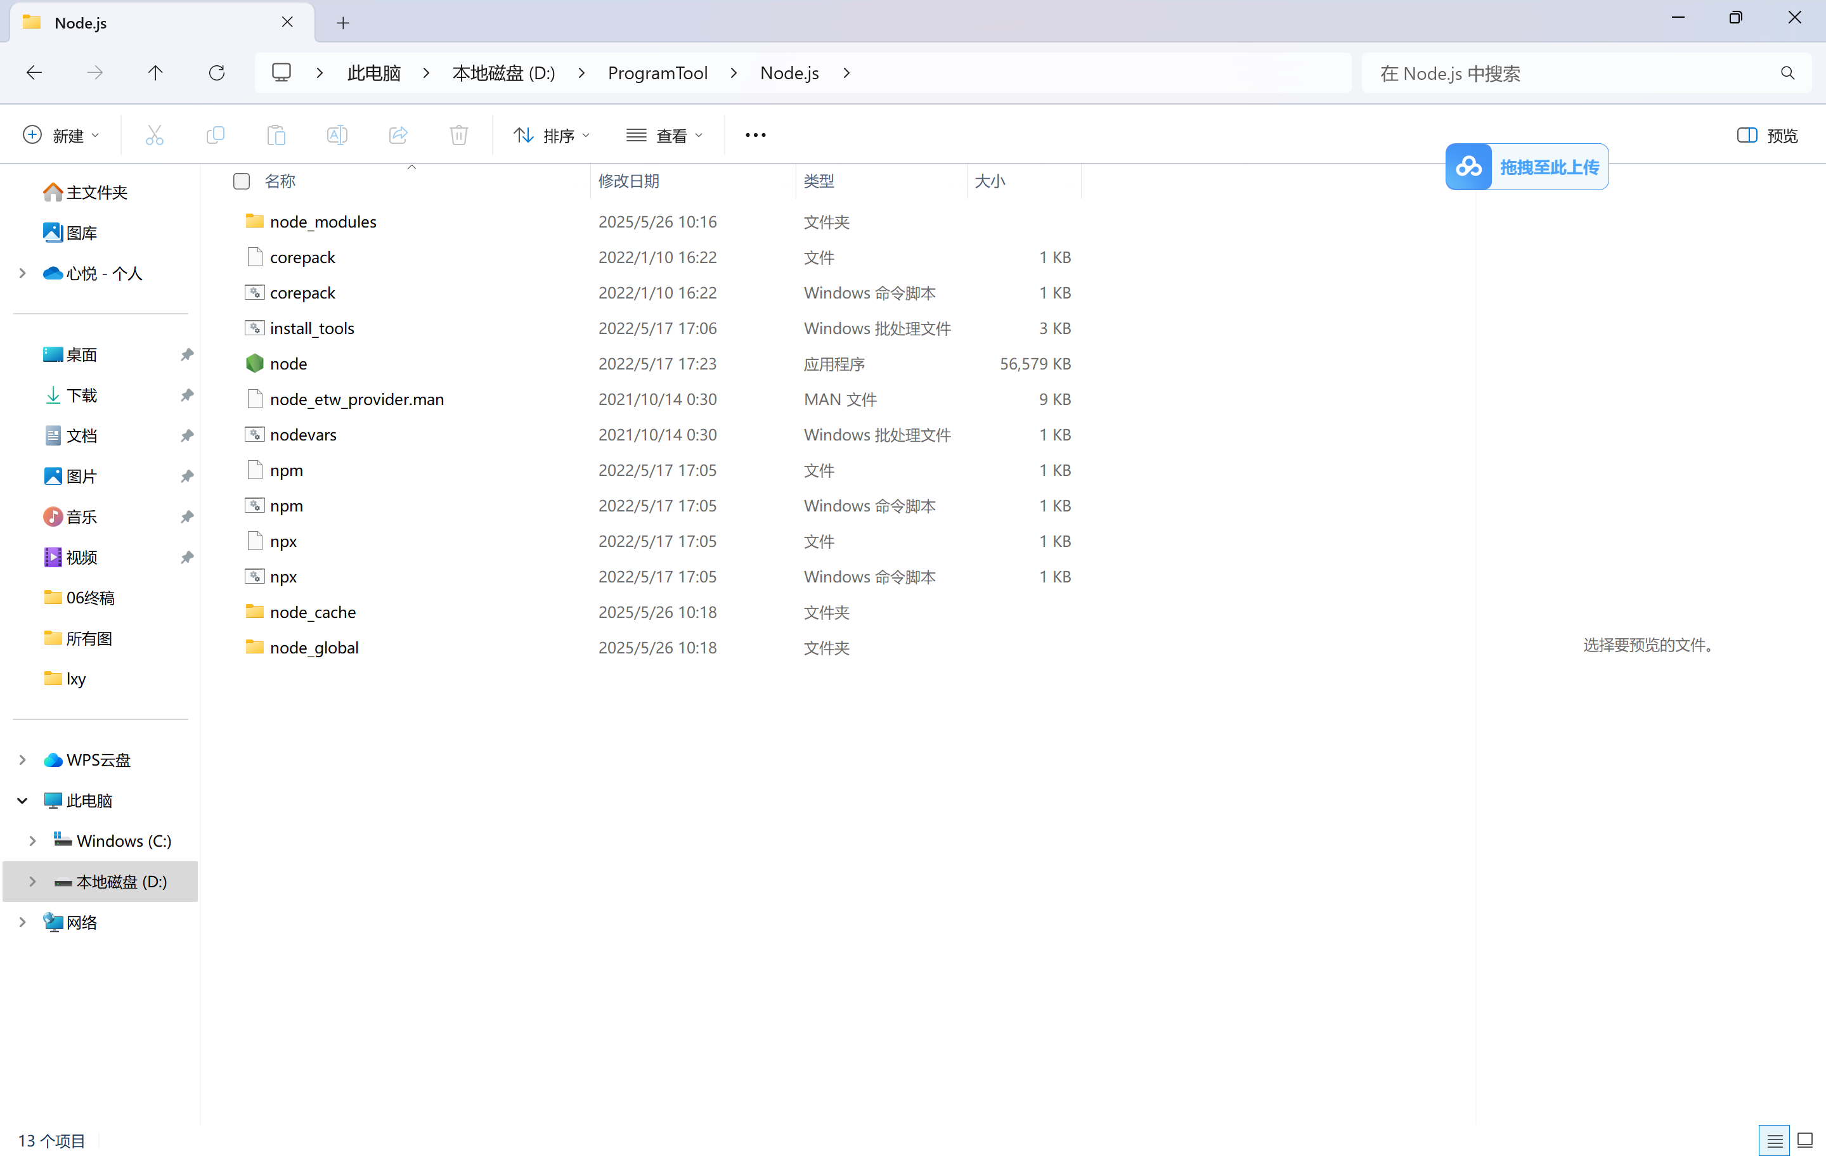Click the Rename icon in toolbar
The width and height of the screenshot is (1826, 1156).
337,135
